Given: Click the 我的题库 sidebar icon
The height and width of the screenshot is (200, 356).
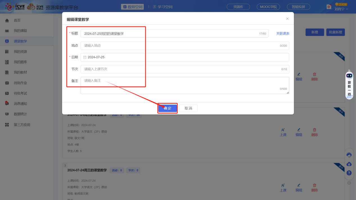Looking at the screenshot, I should pyautogui.click(x=7, y=62).
